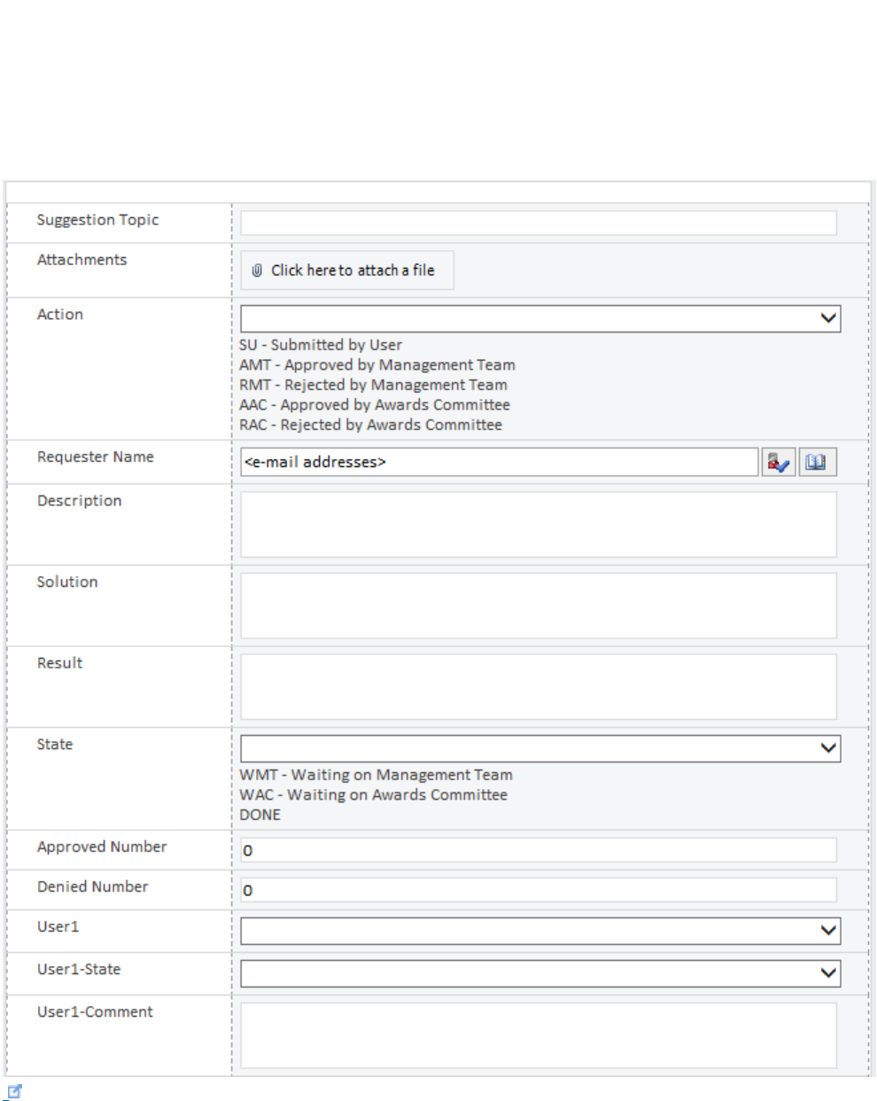Screen dimensions: 877x1101
Task: Open the Action dropdown
Action: [539, 318]
